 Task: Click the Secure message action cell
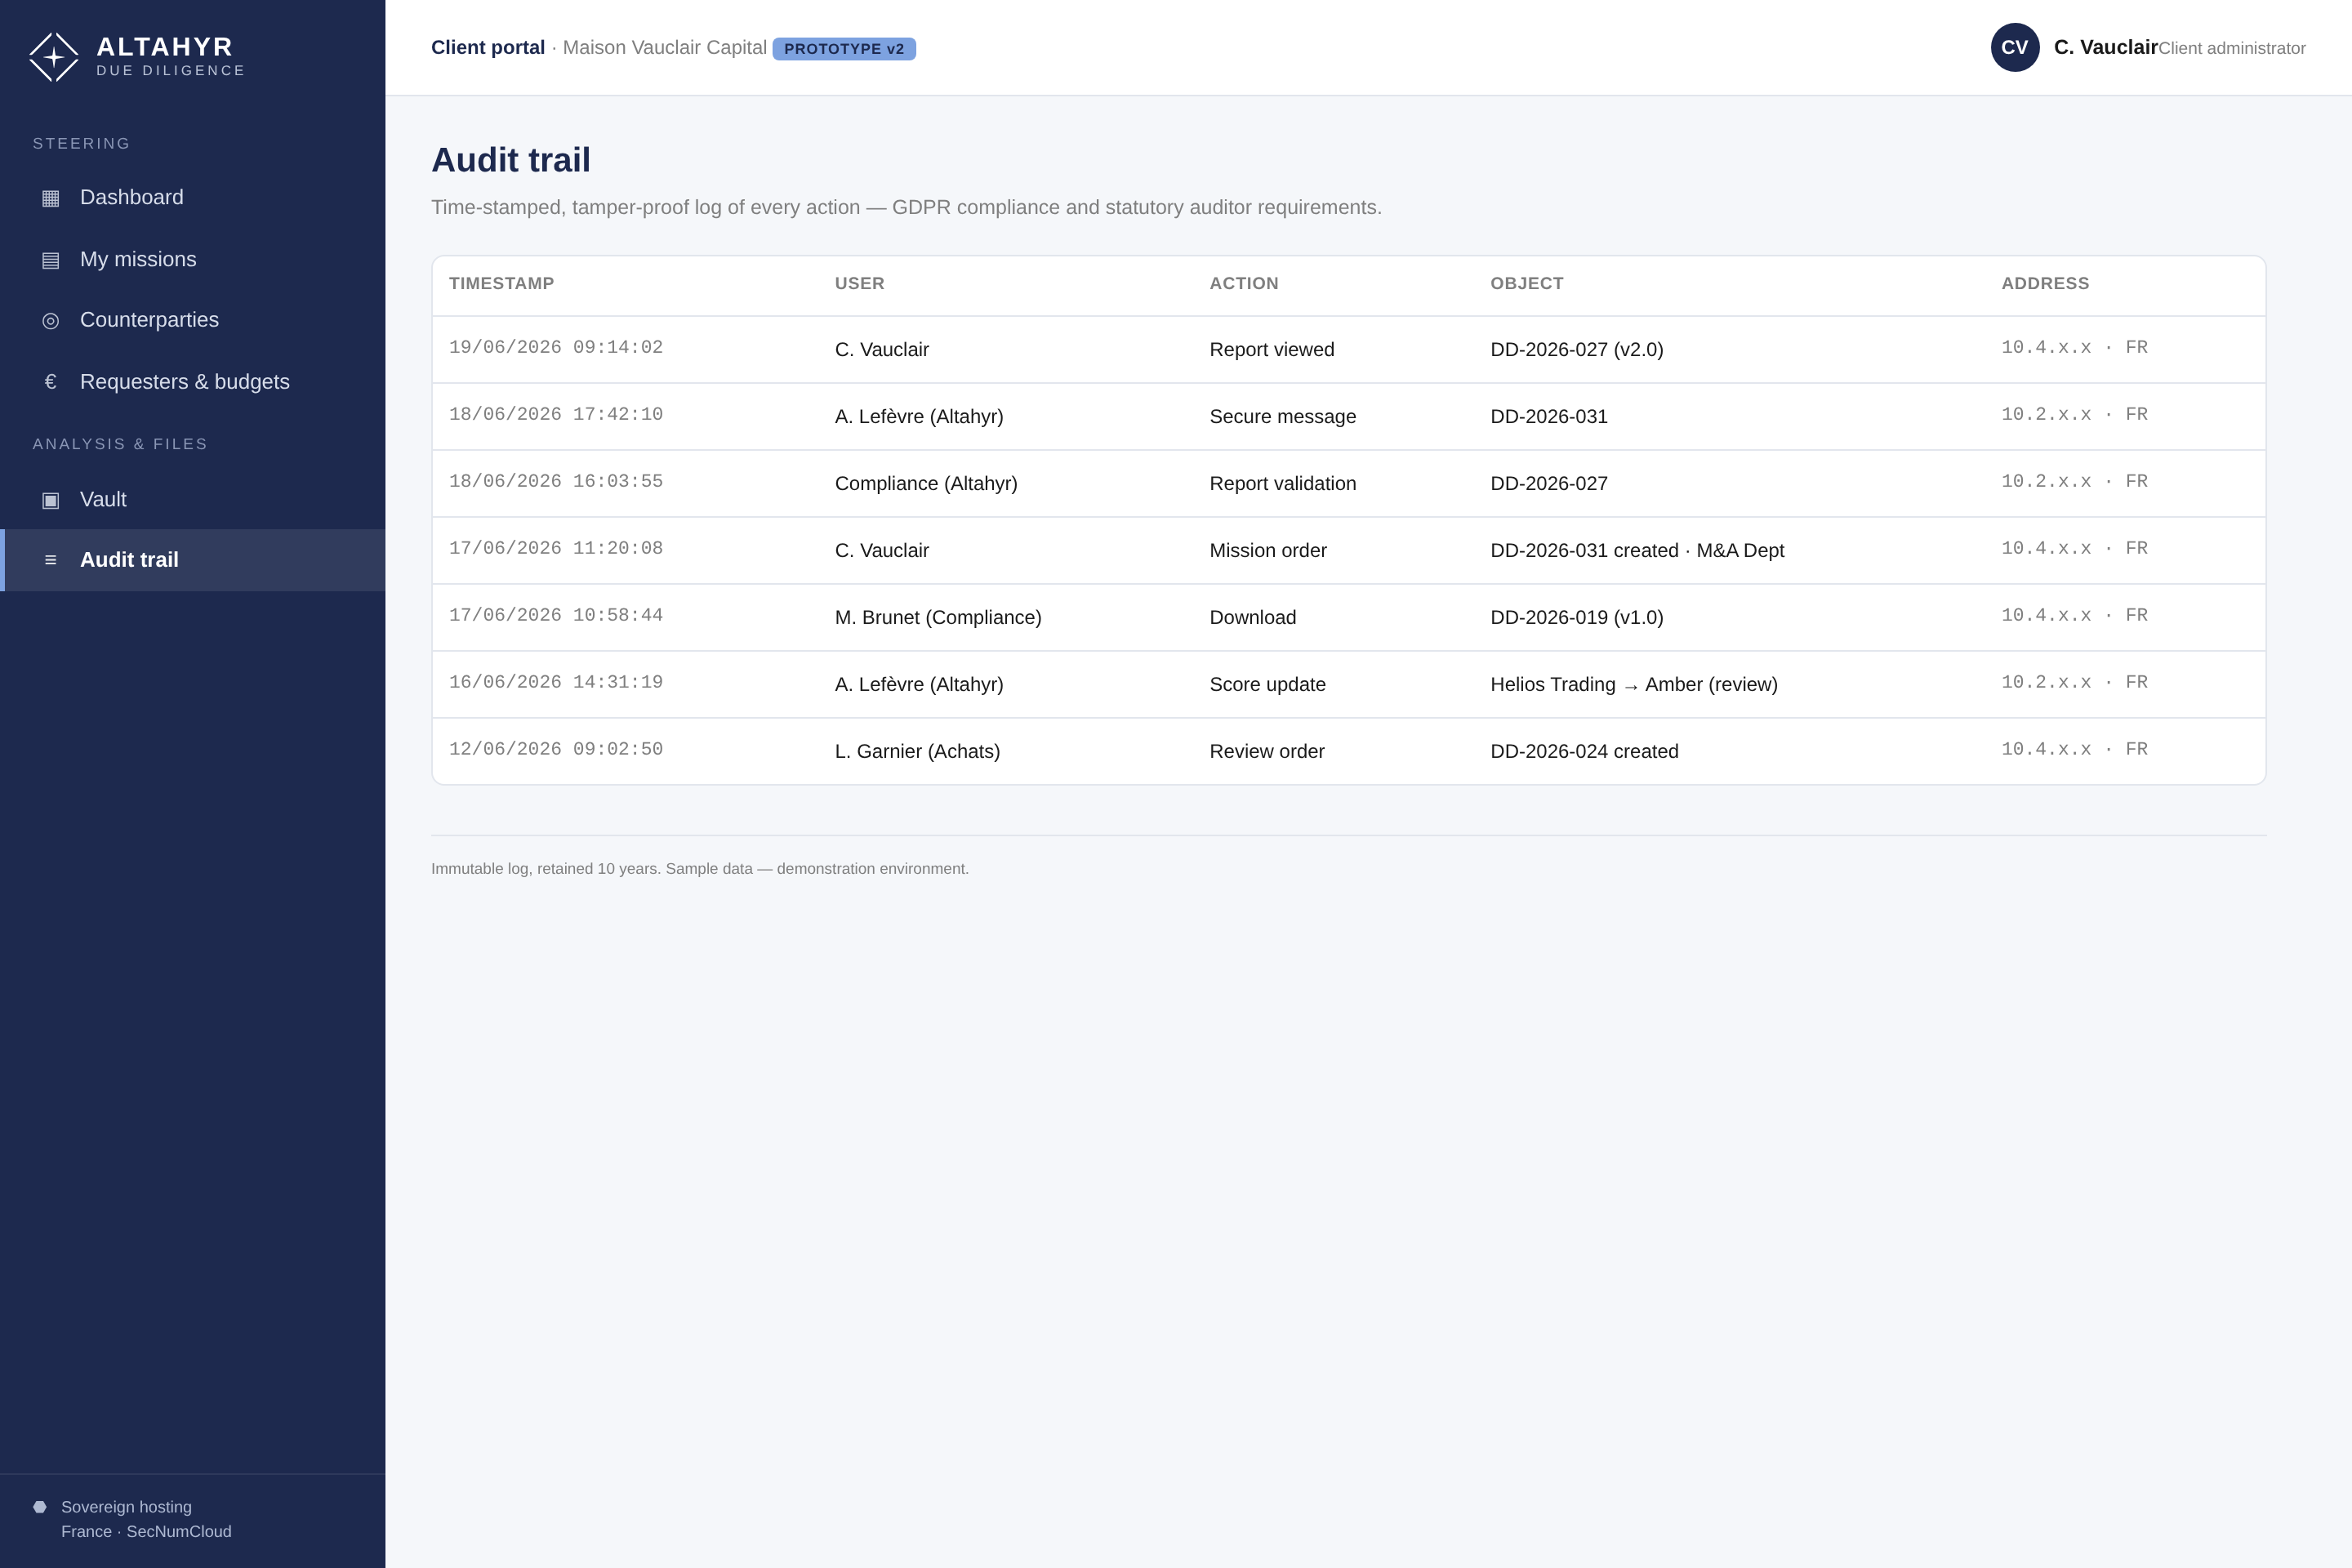click(x=1283, y=417)
